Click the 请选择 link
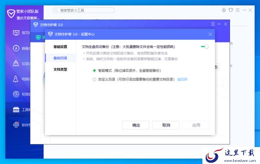Image resolution: width=260 pixels, height=164 pixels. point(182,79)
